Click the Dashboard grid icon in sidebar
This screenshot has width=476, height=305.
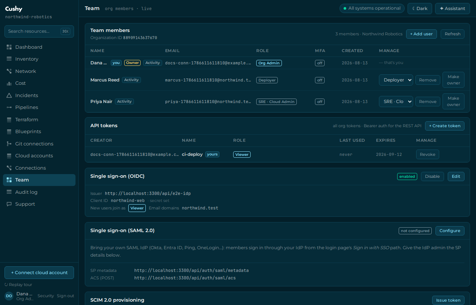click(x=9, y=47)
